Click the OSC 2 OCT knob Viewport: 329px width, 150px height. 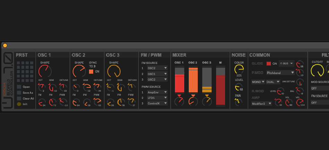pyautogui.click(x=76, y=87)
